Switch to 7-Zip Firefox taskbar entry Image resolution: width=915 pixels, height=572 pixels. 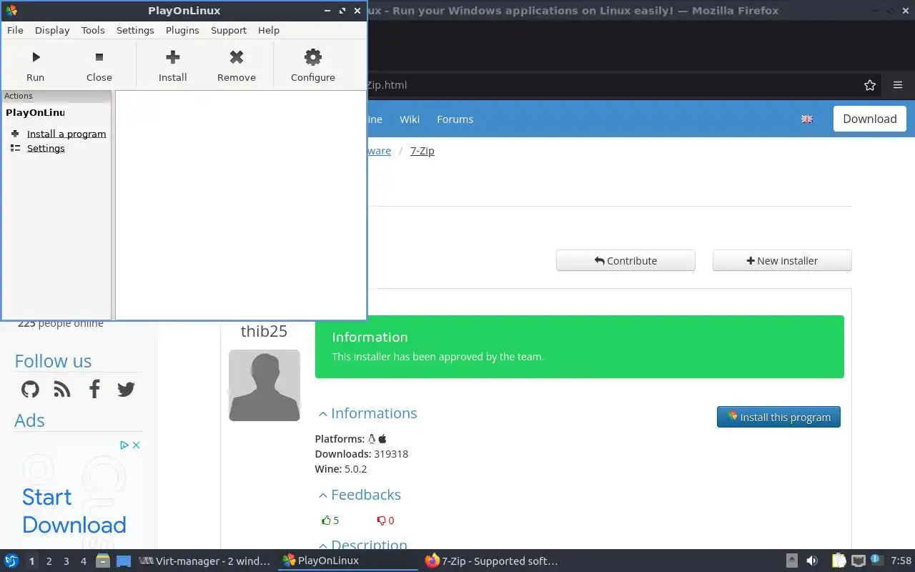491,561
